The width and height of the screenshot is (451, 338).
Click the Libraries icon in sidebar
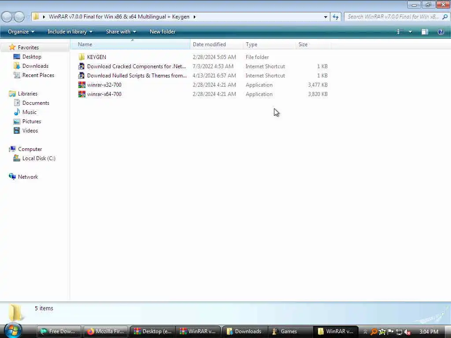(12, 94)
